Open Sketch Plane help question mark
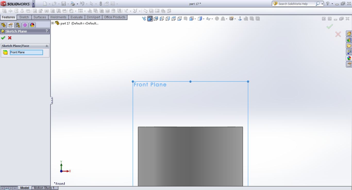The height and width of the screenshot is (190, 352). [47, 31]
